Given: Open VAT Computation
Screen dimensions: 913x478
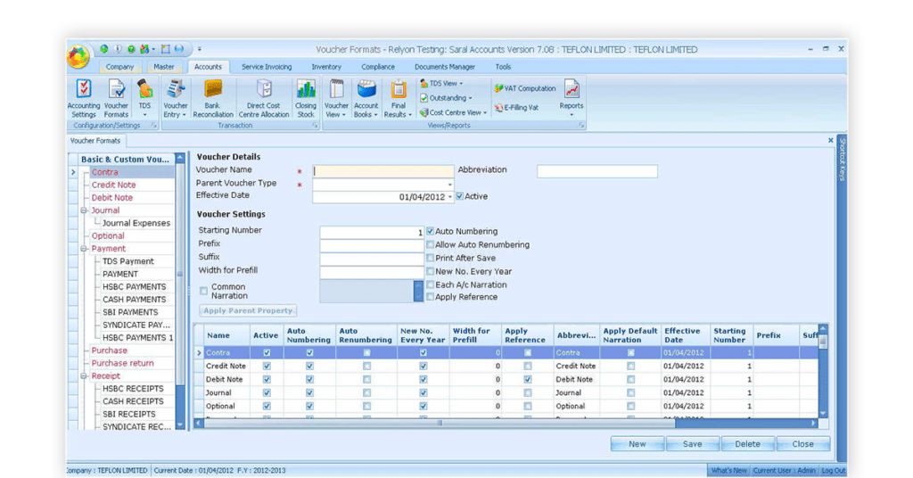Looking at the screenshot, I should click(x=524, y=88).
